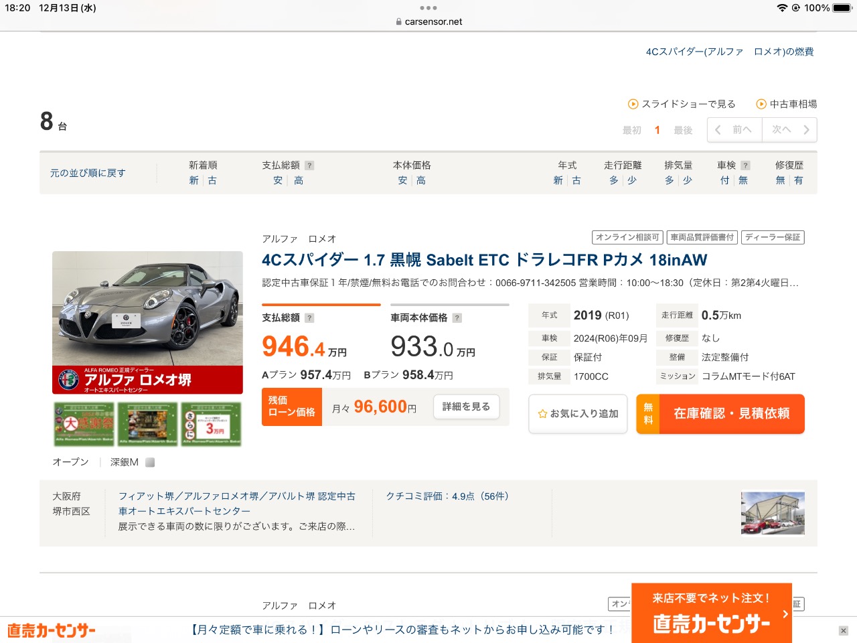Click the 残価ローン価格 orange label
The image size is (857, 643).
pos(292,407)
